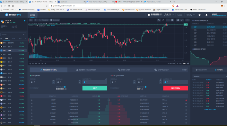Image resolution: width=228 pixels, height=126 pixels.
Task: Open notifications bell in top bar
Action: click(206, 15)
